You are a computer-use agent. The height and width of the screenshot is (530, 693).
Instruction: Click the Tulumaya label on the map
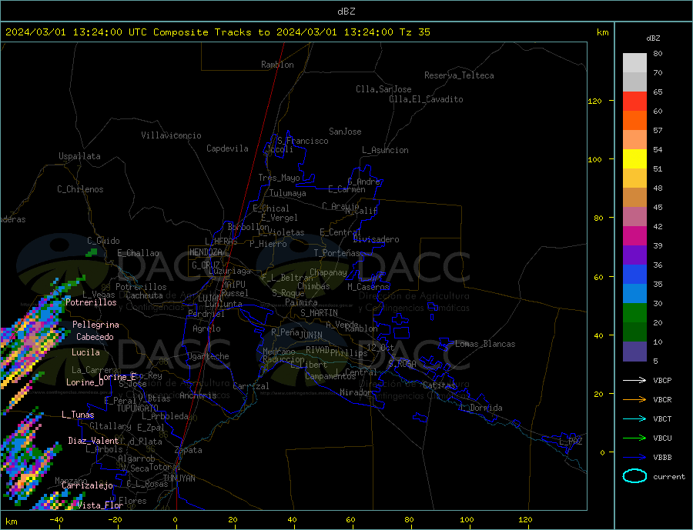click(x=288, y=193)
